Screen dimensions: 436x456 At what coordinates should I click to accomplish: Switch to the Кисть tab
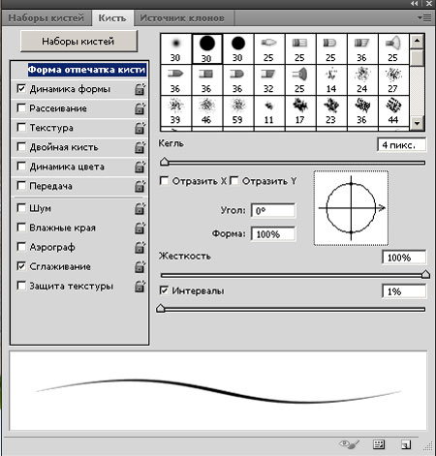click(x=112, y=17)
